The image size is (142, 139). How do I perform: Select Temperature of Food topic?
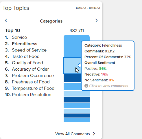tap(33, 88)
